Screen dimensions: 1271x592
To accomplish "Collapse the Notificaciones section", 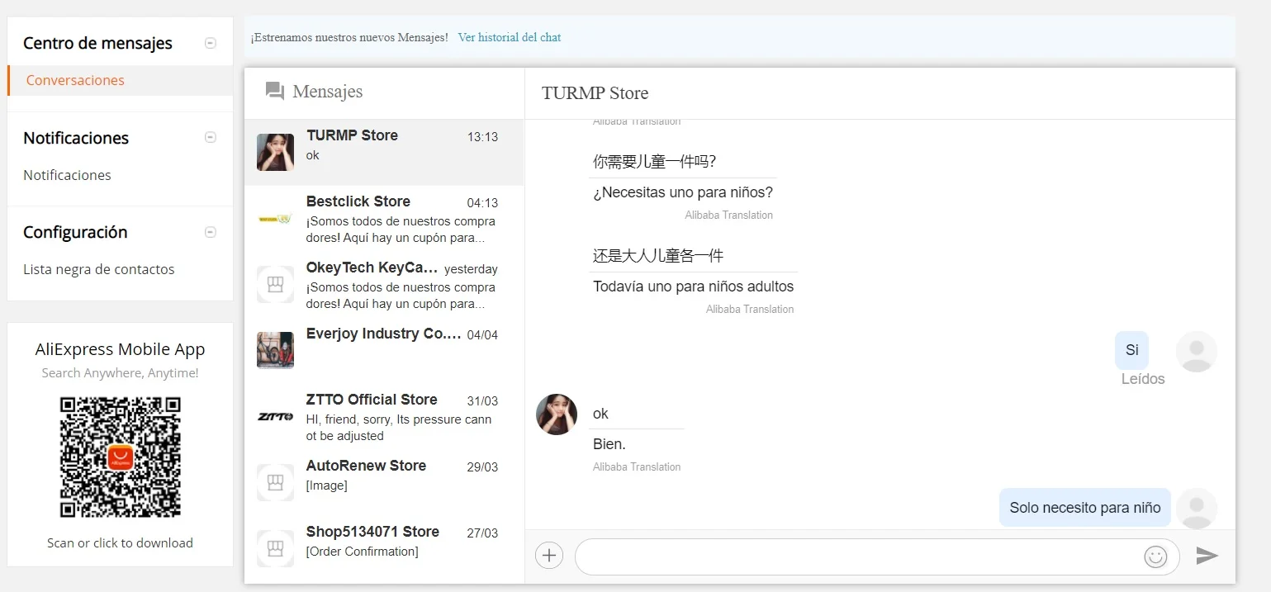I will point(211,138).
